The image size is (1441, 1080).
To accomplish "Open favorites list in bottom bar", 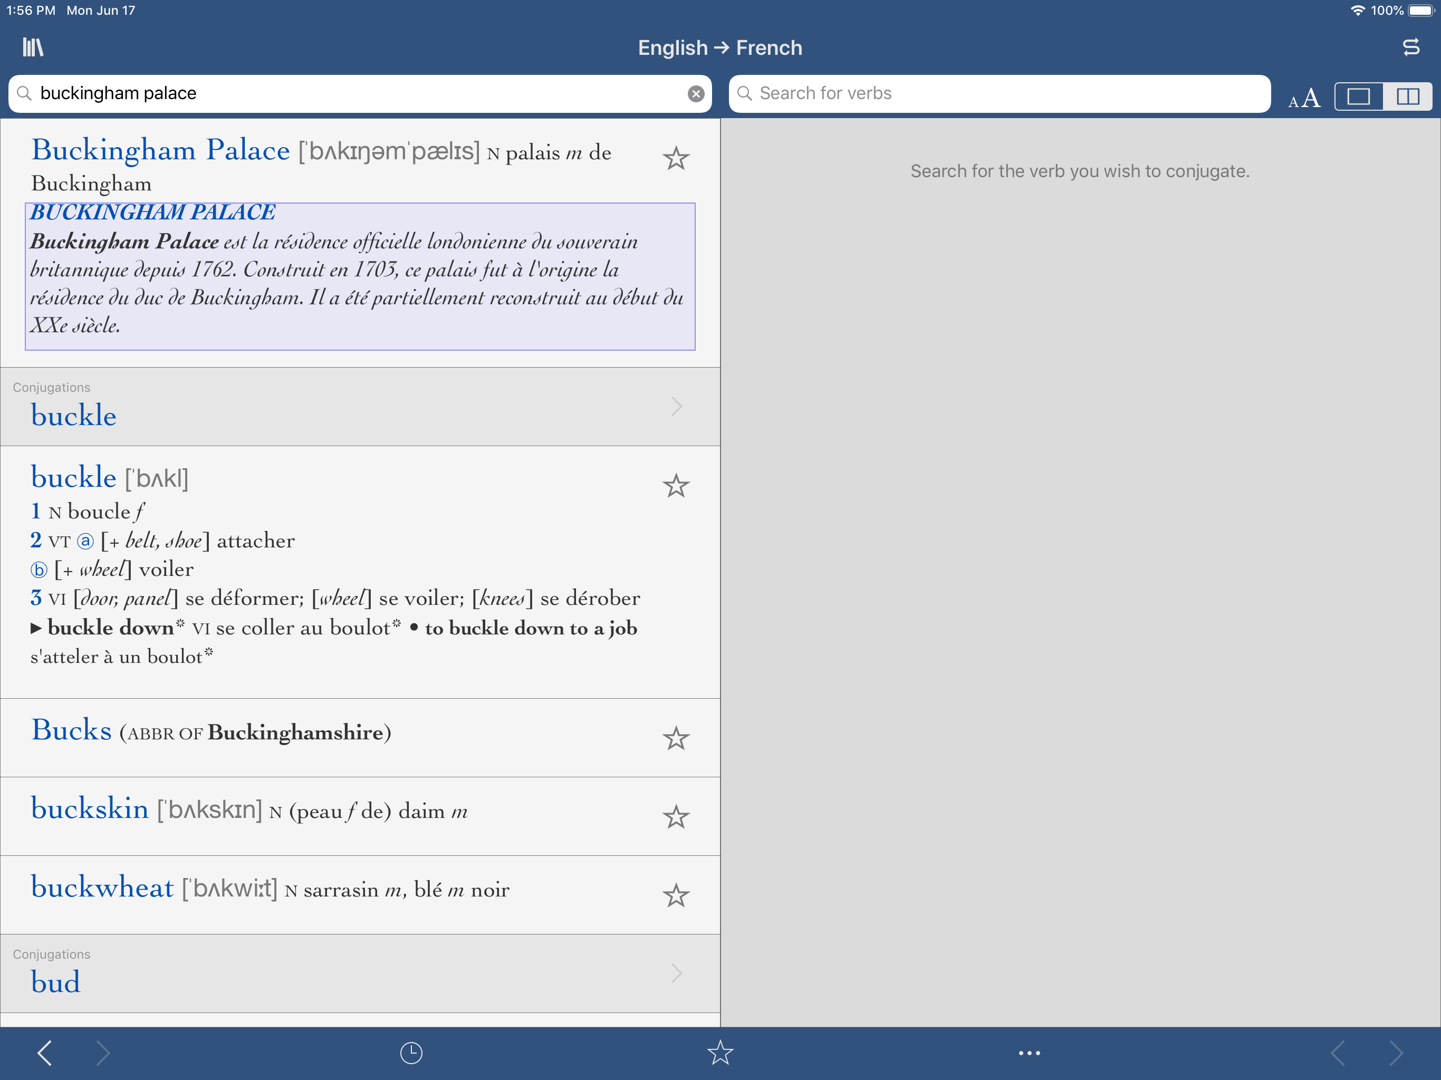I will (x=720, y=1053).
